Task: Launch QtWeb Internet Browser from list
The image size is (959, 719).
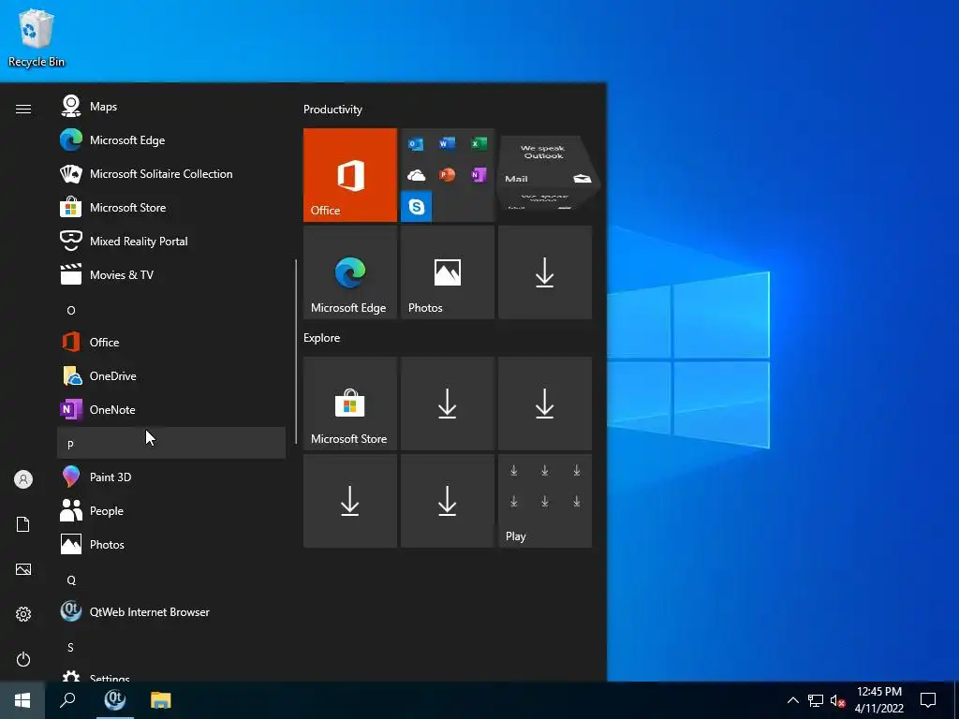Action: [x=171, y=610]
